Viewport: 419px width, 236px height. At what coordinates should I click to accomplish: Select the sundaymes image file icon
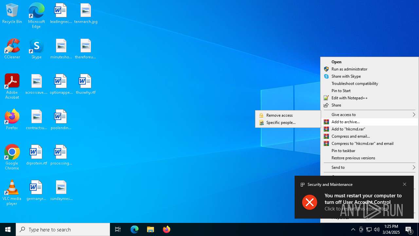pos(61,191)
